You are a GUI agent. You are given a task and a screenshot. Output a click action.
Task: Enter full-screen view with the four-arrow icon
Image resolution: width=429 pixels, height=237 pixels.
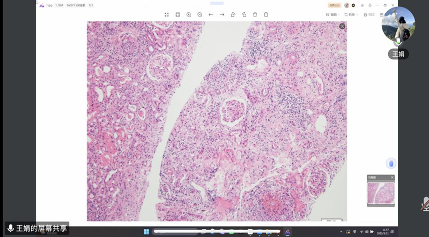click(167, 15)
